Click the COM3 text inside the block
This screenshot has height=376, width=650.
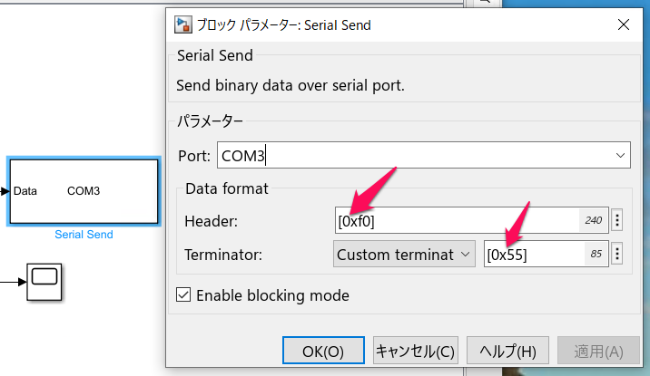click(84, 190)
